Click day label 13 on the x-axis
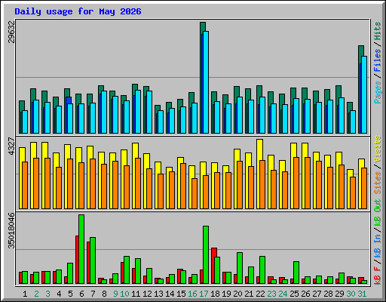 pos(158,294)
